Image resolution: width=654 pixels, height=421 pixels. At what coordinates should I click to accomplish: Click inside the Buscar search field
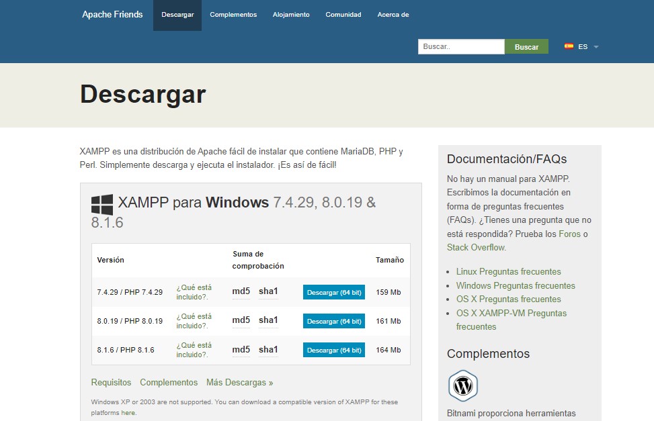[461, 46]
